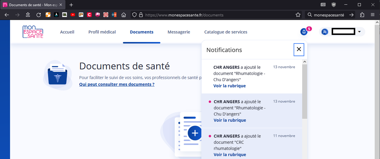380x159 pixels.
Task: Click the Notifications panel heading
Action: [x=224, y=50]
